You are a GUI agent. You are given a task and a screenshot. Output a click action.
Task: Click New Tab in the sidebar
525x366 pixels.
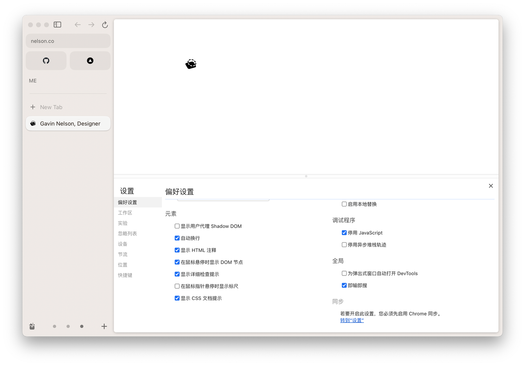pos(51,107)
